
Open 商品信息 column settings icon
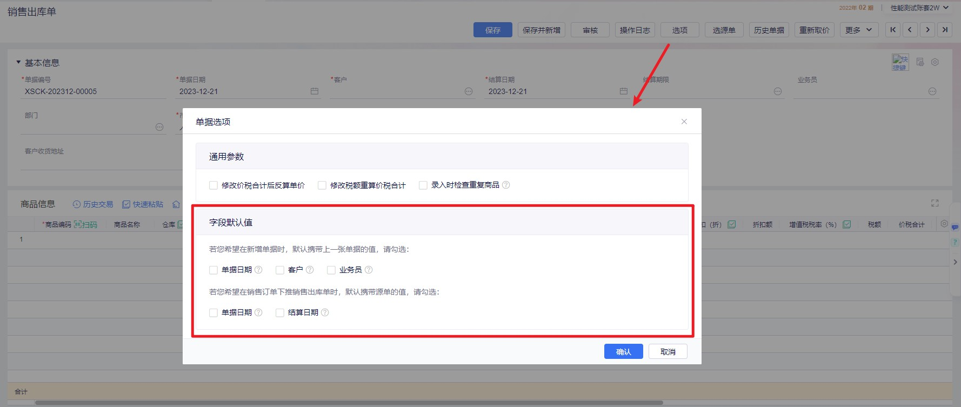point(944,223)
